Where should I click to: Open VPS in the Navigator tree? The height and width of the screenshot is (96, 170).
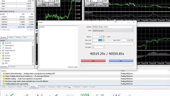click(6, 63)
